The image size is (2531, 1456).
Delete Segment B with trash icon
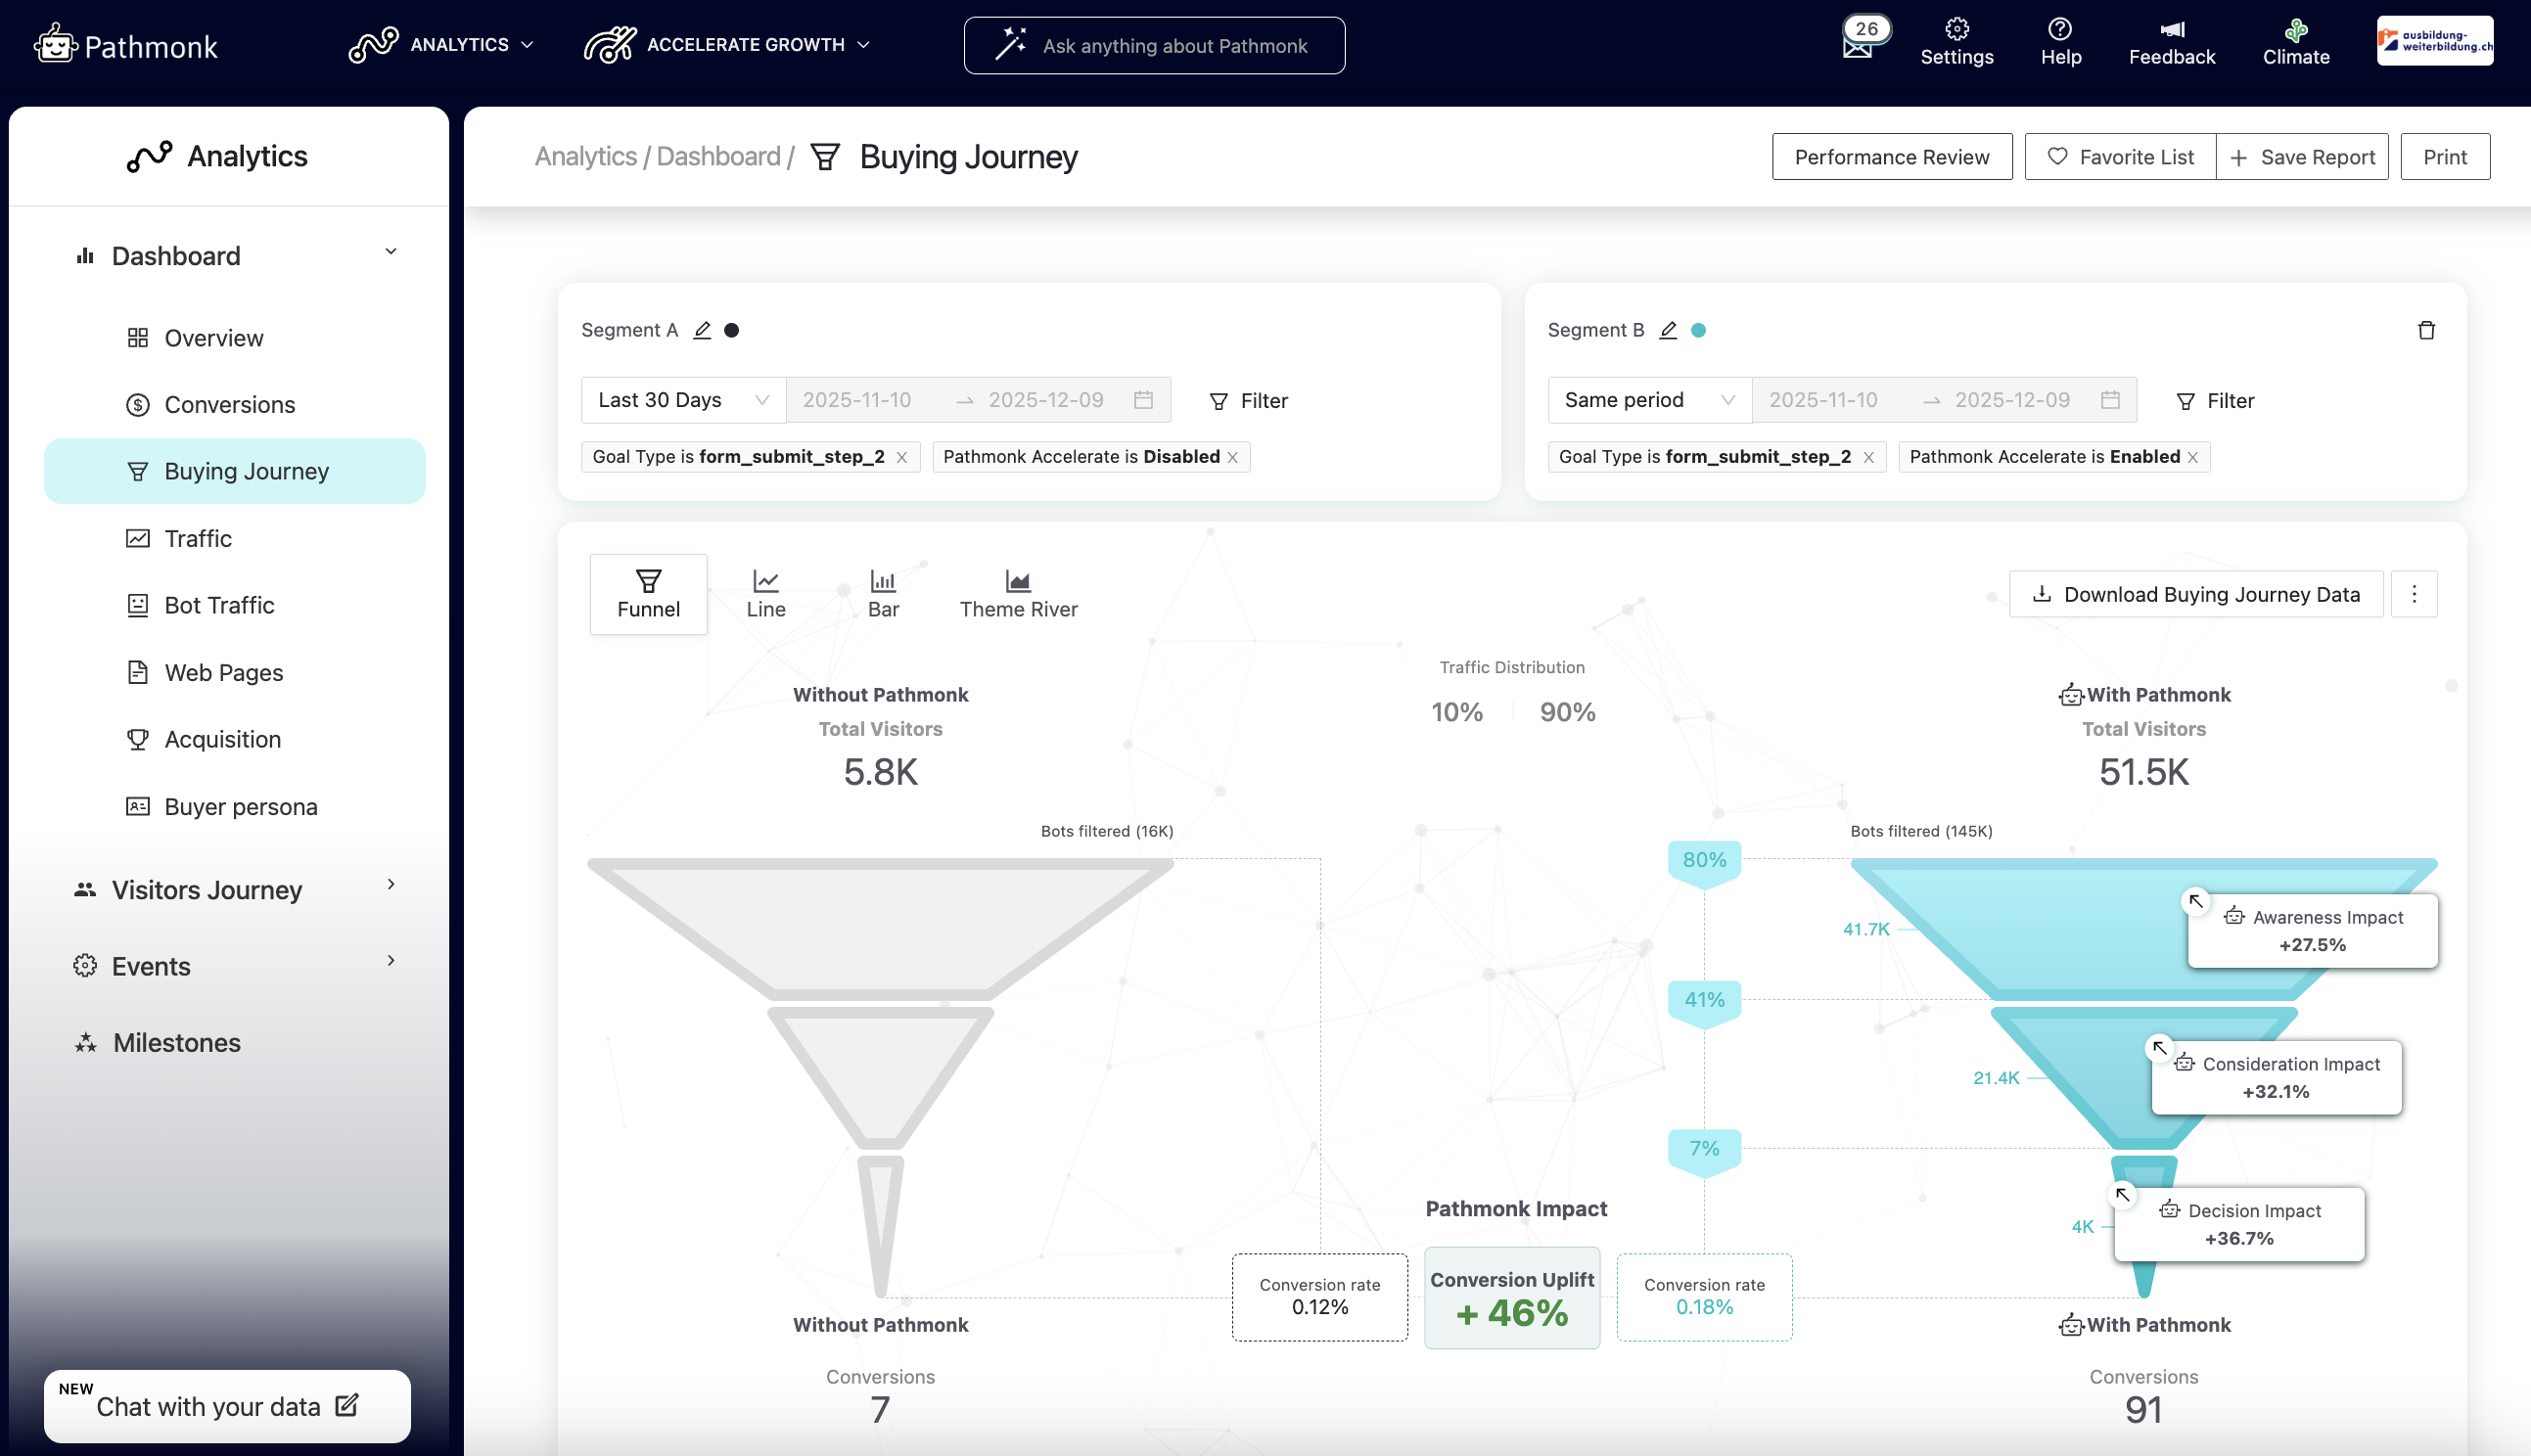click(2426, 330)
